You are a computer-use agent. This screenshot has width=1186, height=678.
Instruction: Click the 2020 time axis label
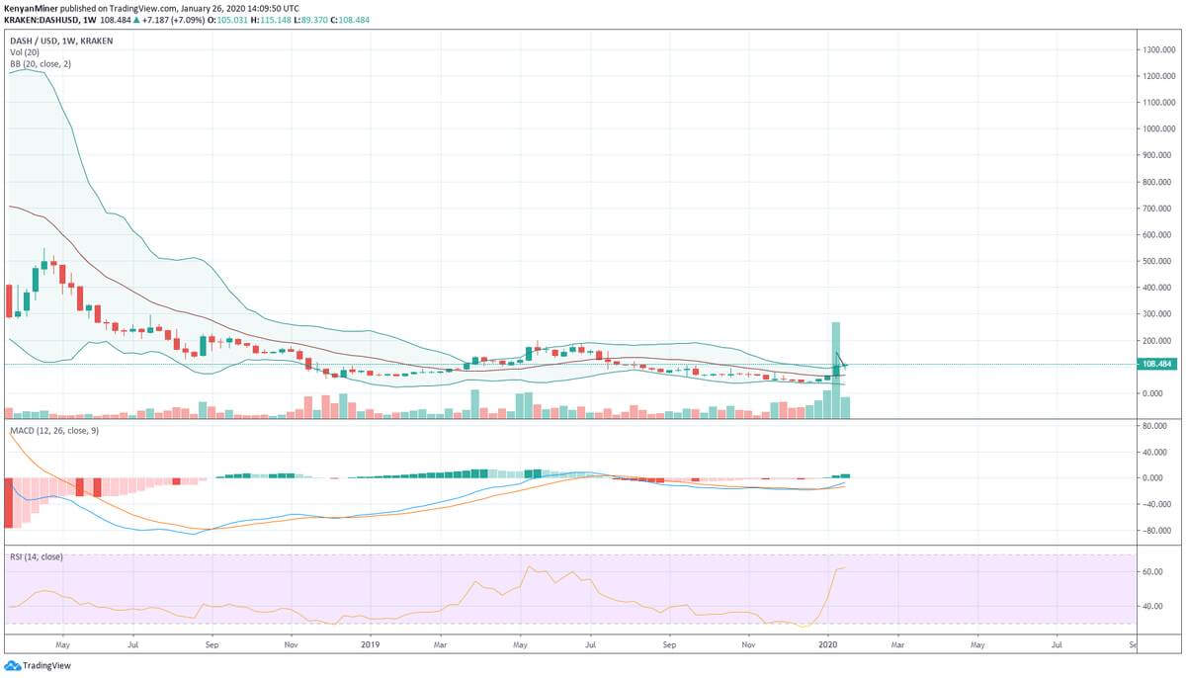pyautogui.click(x=828, y=644)
